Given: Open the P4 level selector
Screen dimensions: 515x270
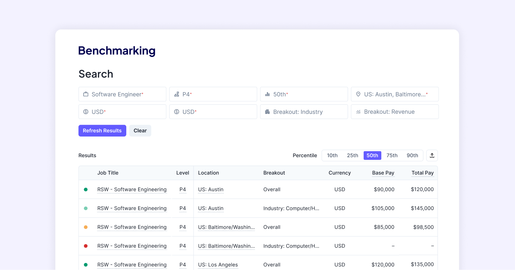Looking at the screenshot, I should [213, 94].
